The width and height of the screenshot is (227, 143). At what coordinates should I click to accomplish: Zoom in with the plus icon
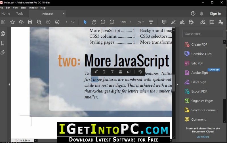pyautogui.click(x=112, y=22)
